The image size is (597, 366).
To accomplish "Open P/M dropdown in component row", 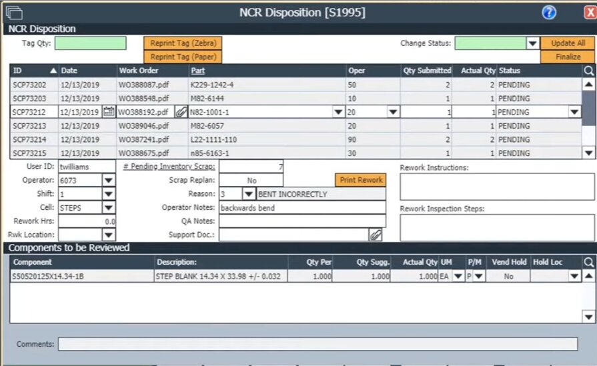I will tap(478, 276).
